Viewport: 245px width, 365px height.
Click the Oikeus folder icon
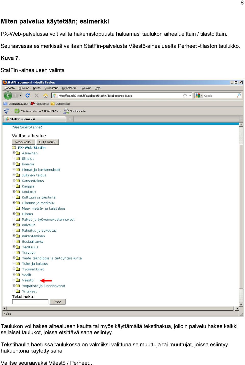point(18,214)
